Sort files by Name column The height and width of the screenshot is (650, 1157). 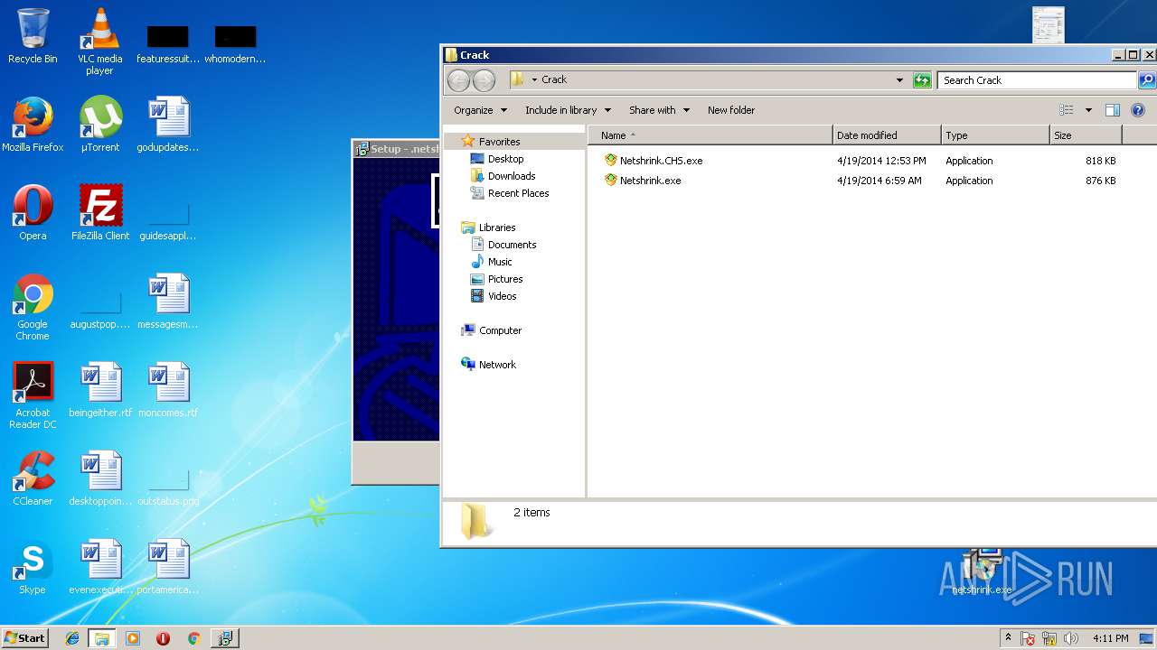(x=710, y=135)
